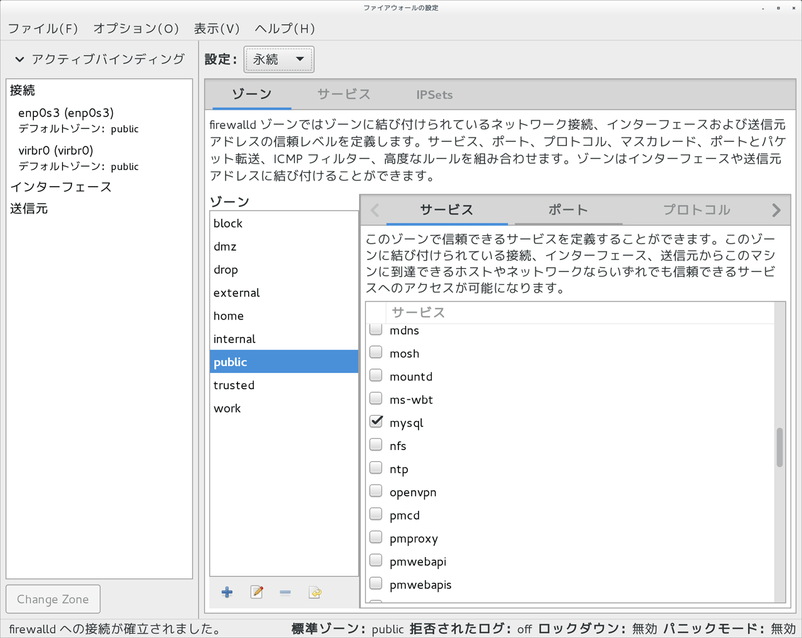Click the load zone defaults icon
The image size is (802, 638).
[x=315, y=592]
